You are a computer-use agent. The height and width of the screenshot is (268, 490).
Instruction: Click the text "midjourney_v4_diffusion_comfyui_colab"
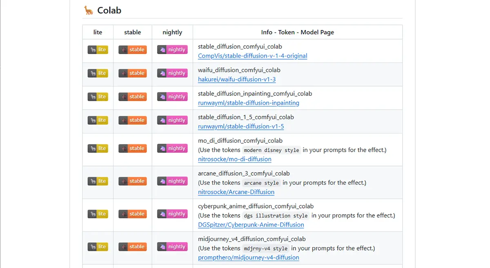252,239
